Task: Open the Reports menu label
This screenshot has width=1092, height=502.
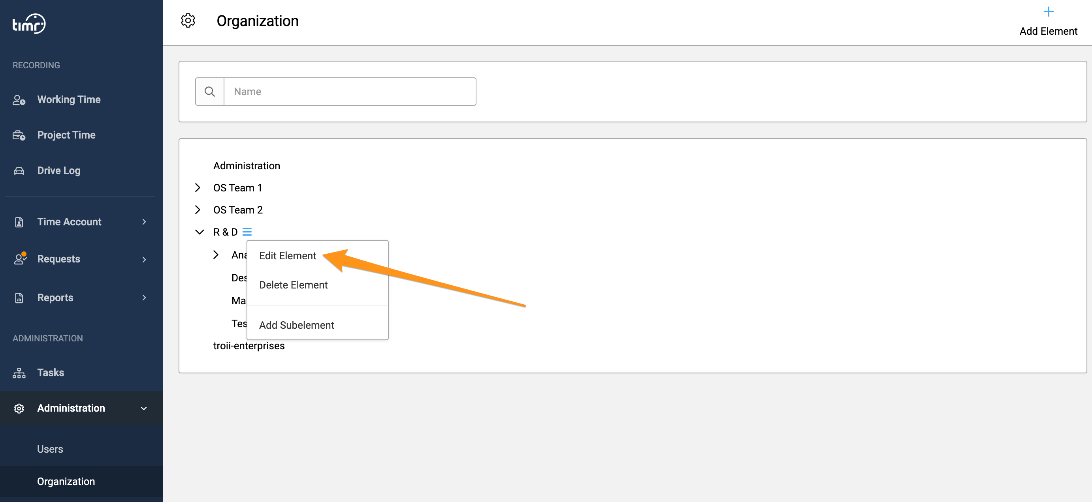Action: pyautogui.click(x=55, y=298)
